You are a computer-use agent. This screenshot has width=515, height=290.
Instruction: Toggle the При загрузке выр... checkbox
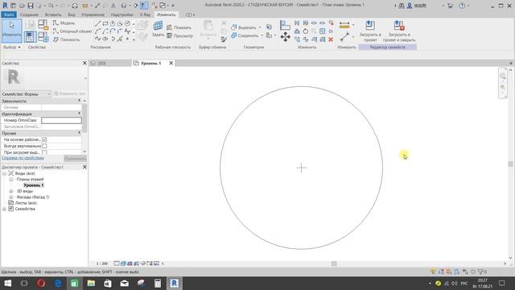(44, 152)
